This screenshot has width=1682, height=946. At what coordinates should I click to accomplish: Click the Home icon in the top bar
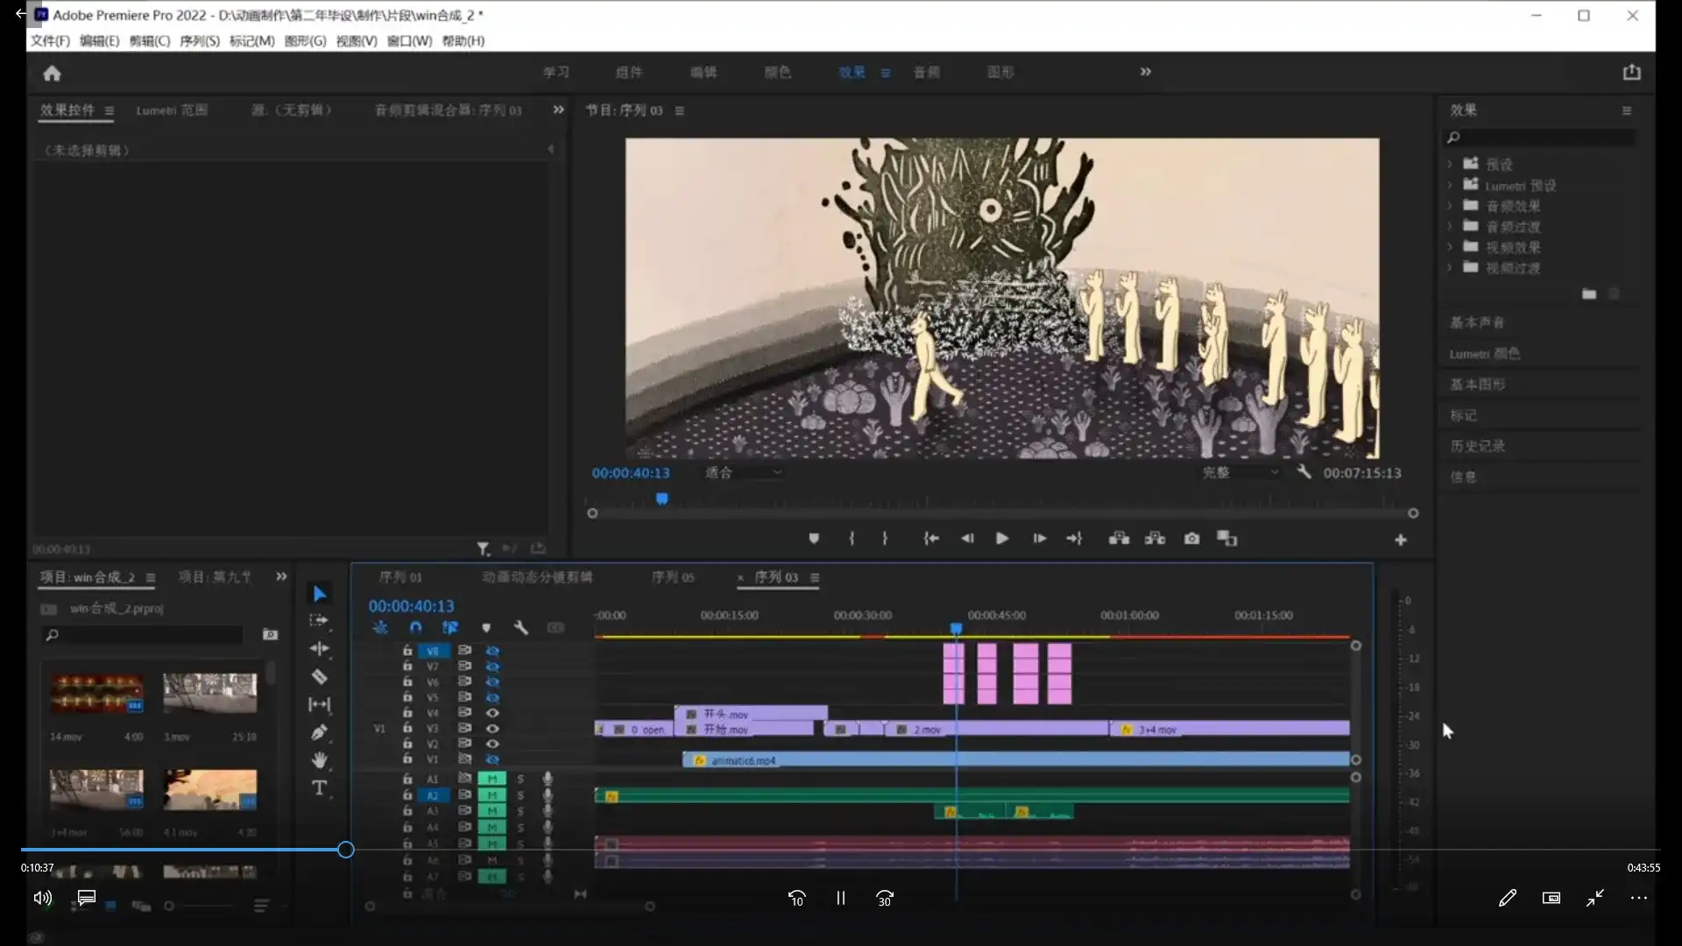[x=52, y=74]
